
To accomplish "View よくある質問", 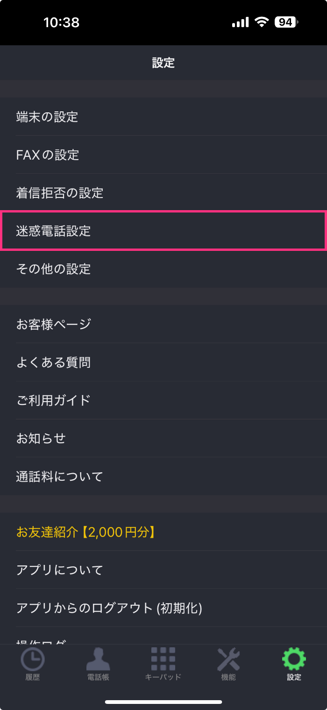I will coord(163,362).
